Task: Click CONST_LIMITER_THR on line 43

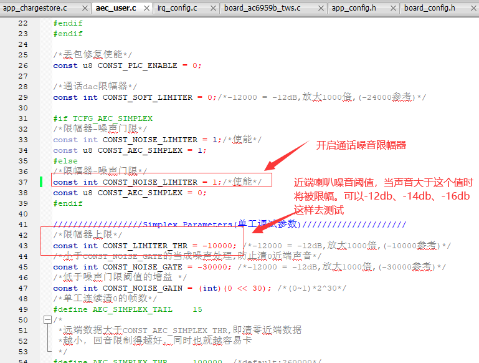Action: (145, 246)
